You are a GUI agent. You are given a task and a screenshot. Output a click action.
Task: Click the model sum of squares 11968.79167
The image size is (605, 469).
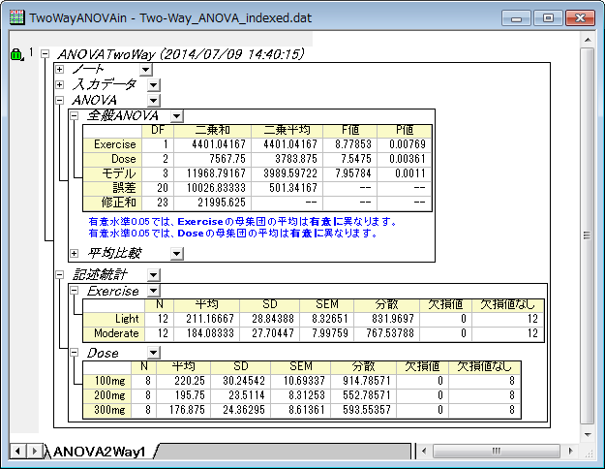217,173
